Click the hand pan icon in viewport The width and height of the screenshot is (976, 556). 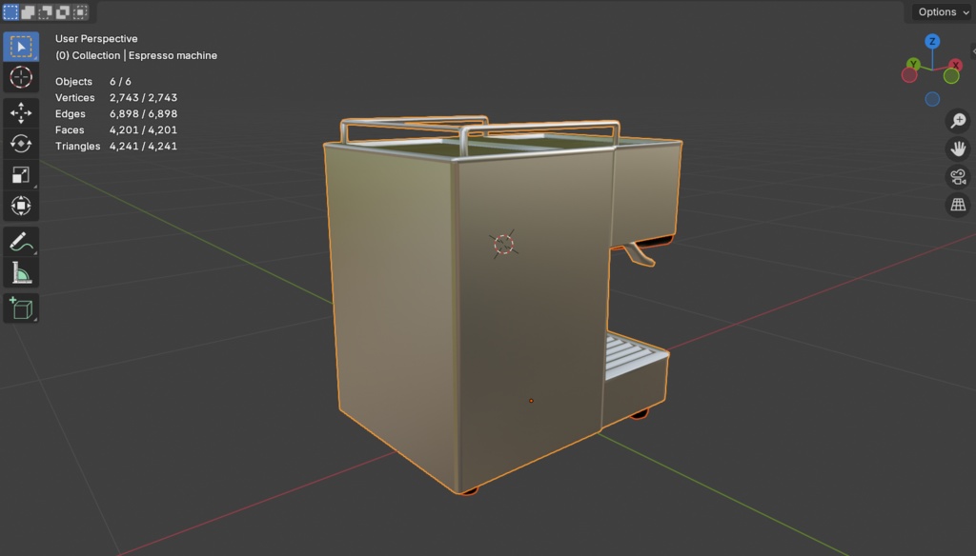point(956,149)
